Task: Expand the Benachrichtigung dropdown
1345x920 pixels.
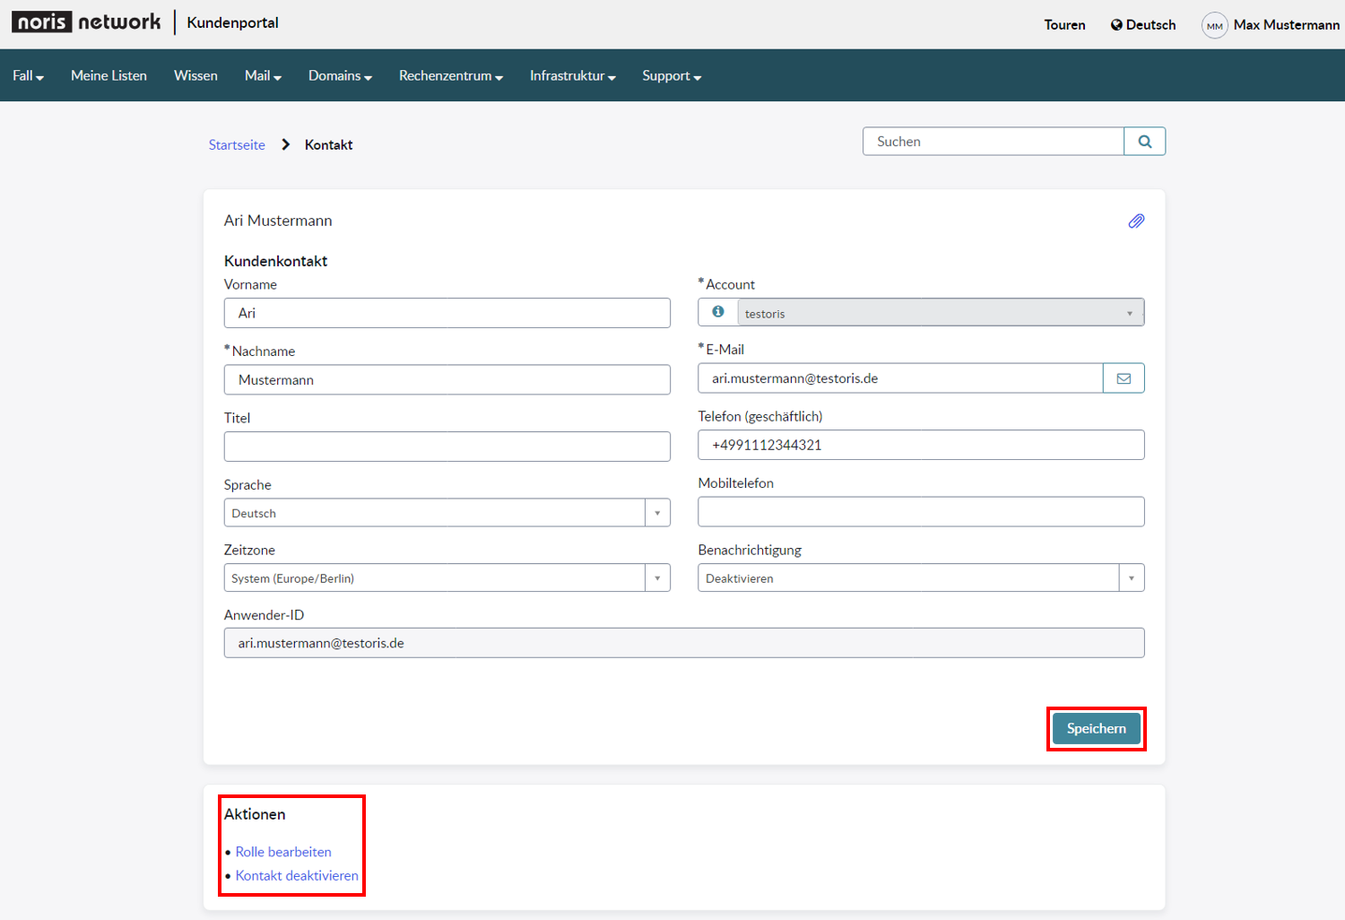Action: (921, 578)
